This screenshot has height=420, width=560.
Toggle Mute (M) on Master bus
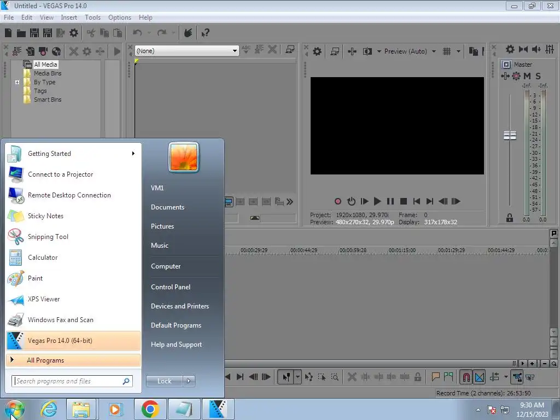click(x=527, y=75)
